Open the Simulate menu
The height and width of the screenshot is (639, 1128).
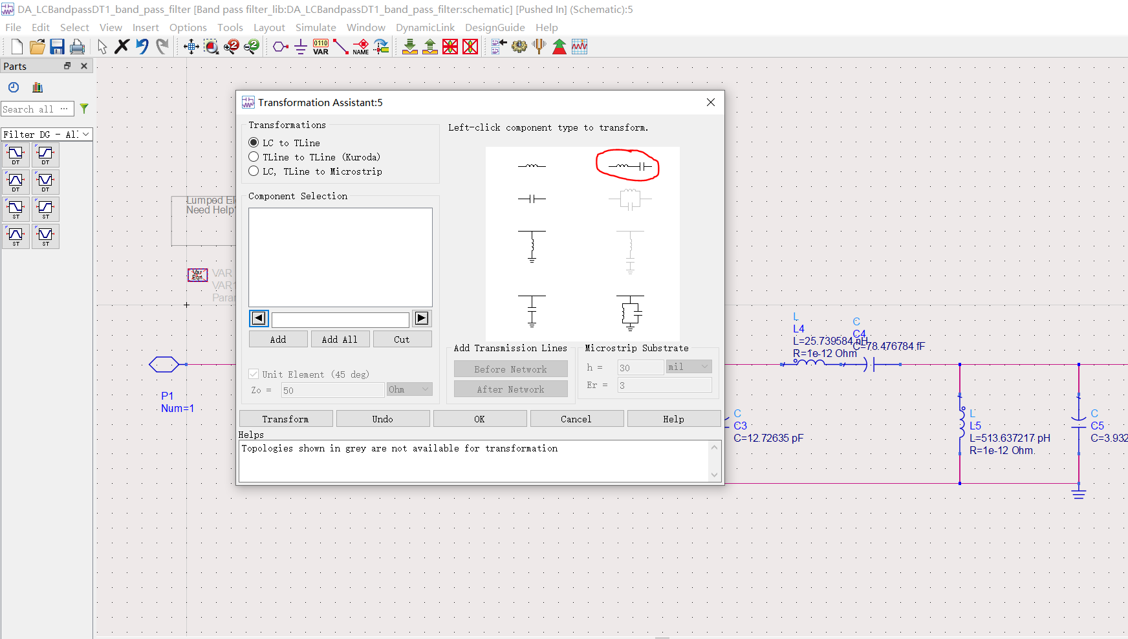click(x=316, y=27)
